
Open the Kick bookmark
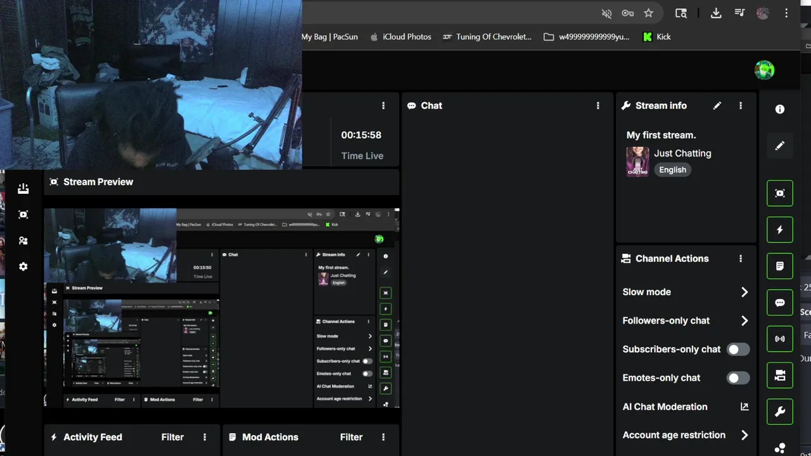click(657, 37)
